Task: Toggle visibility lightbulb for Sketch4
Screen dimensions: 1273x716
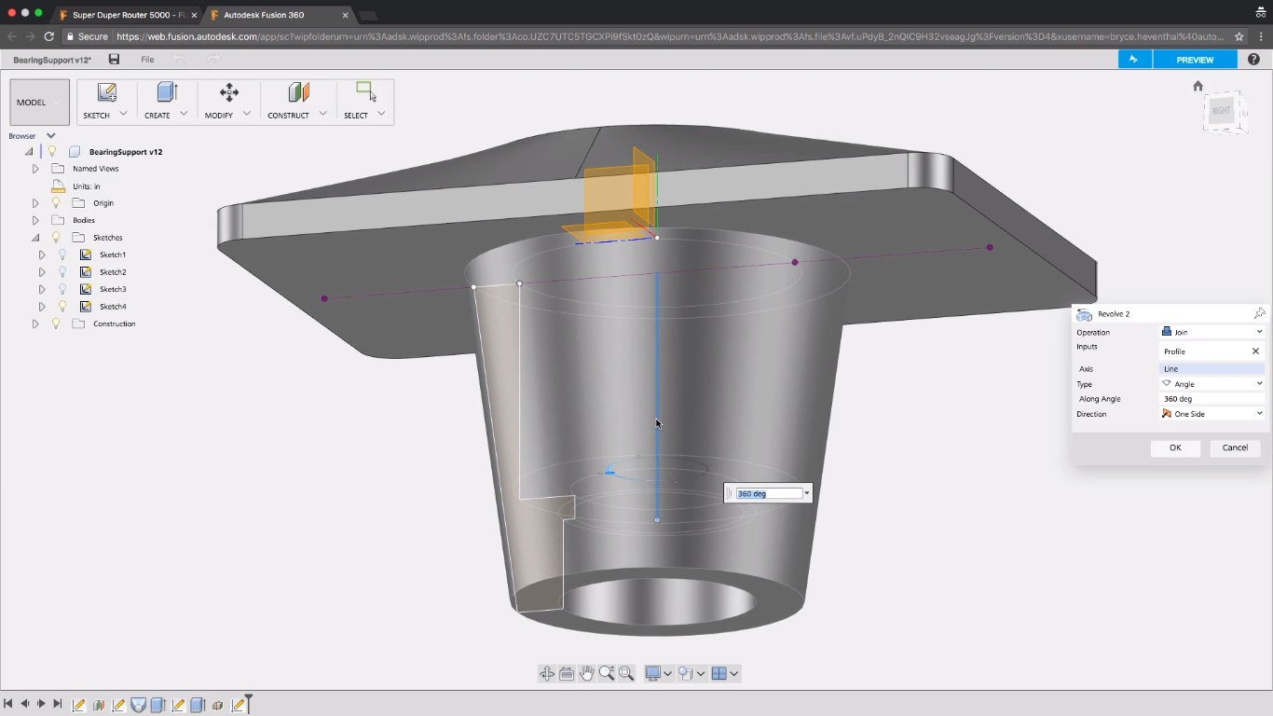Action: (x=62, y=307)
